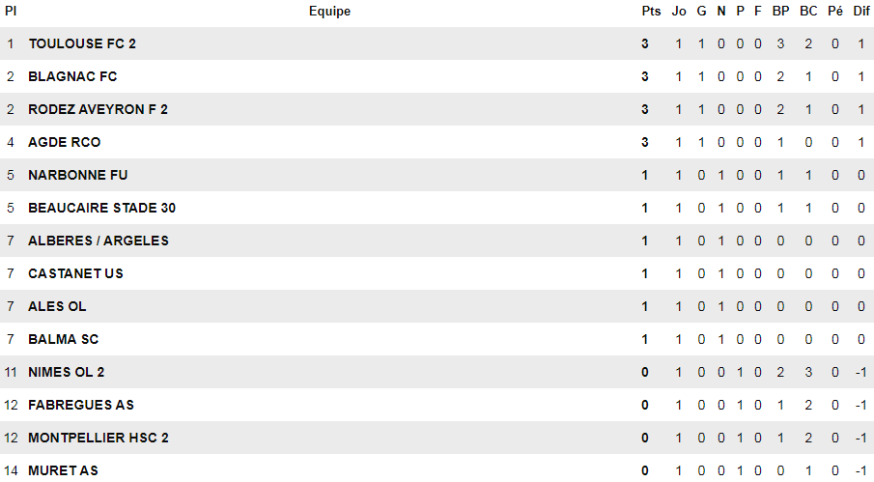Click ALBERES / ARGELES team name

[99, 241]
